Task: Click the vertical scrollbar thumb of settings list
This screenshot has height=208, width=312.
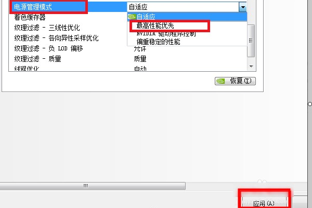Action: [x=251, y=41]
